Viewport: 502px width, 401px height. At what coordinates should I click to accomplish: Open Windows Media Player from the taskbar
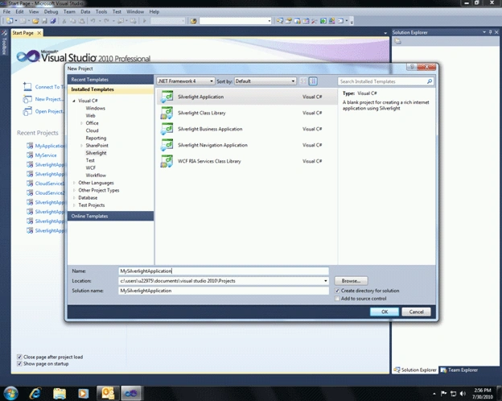[84, 393]
